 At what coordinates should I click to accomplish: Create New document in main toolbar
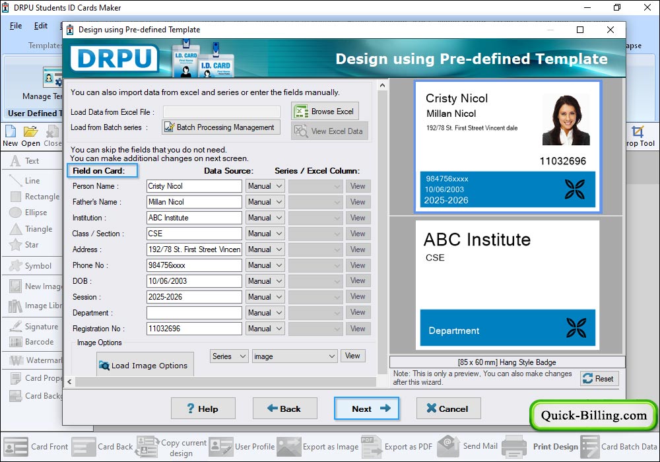[10, 137]
